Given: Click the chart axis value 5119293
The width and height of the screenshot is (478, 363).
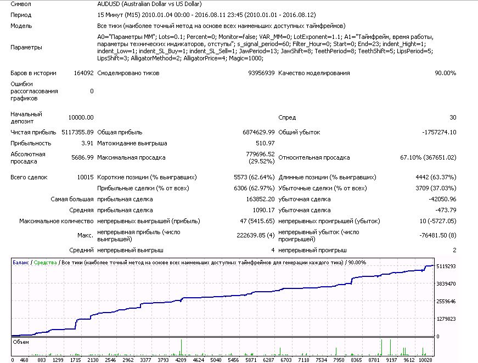Looking at the screenshot, I should coord(446,266).
